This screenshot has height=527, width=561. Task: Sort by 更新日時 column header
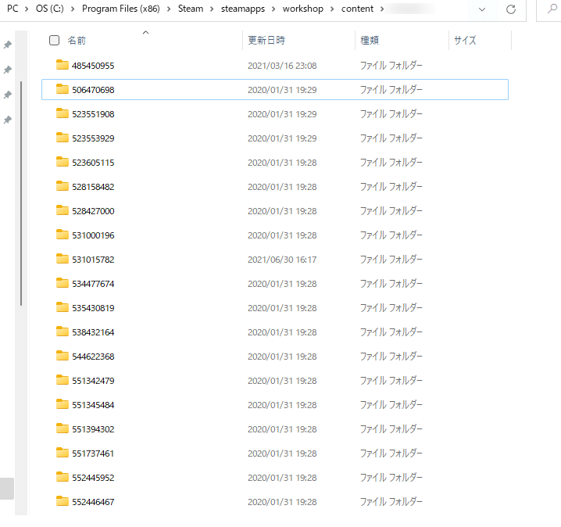point(266,41)
